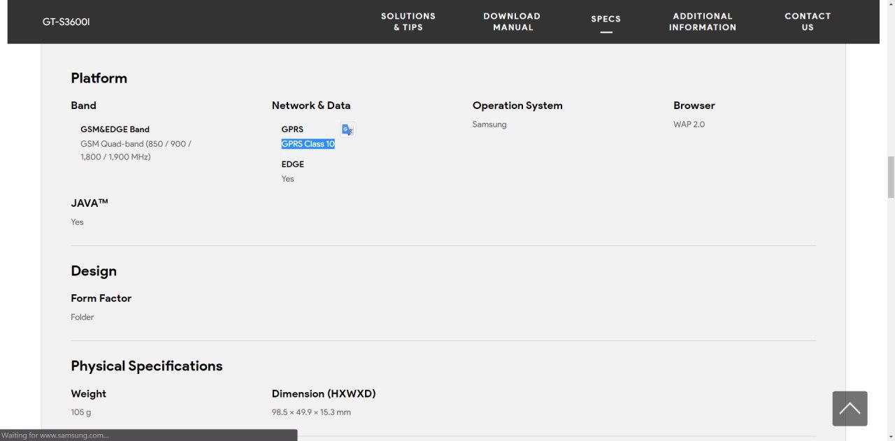Click the vertical page scrollbar thumb
Screen dimensions: 895x441
click(890, 178)
